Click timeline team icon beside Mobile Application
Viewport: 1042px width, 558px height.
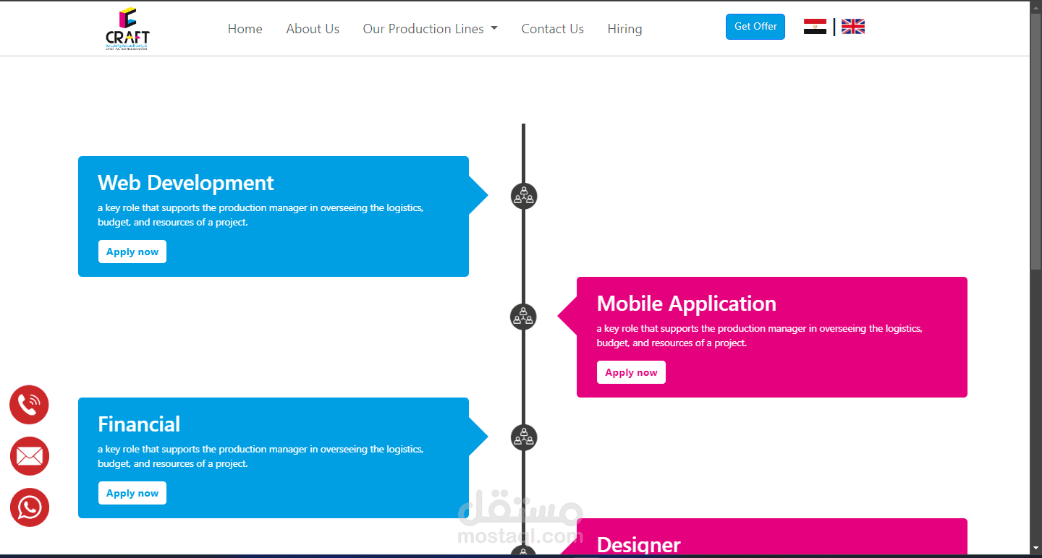(523, 317)
